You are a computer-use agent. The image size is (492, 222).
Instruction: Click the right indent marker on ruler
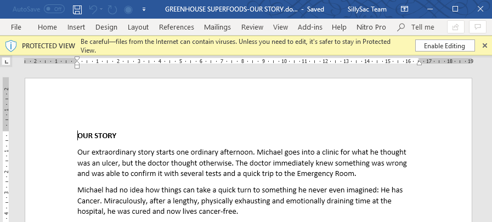[x=419, y=62]
